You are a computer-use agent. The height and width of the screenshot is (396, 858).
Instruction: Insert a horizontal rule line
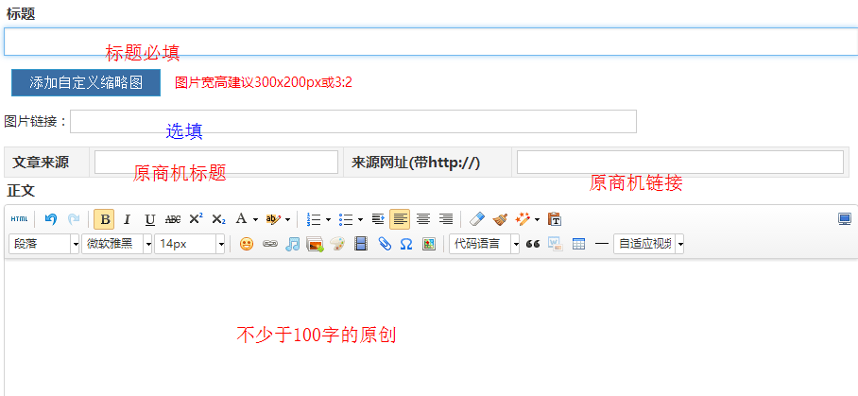click(x=601, y=244)
